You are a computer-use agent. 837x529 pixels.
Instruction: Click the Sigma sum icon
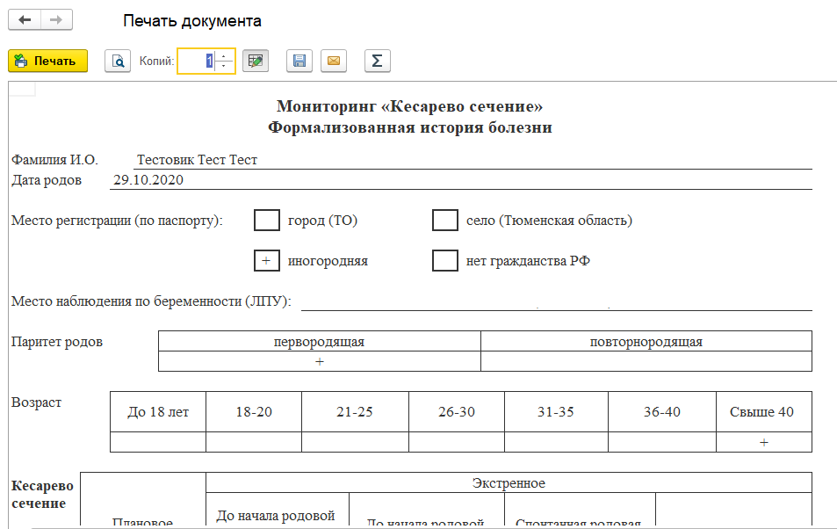click(378, 61)
